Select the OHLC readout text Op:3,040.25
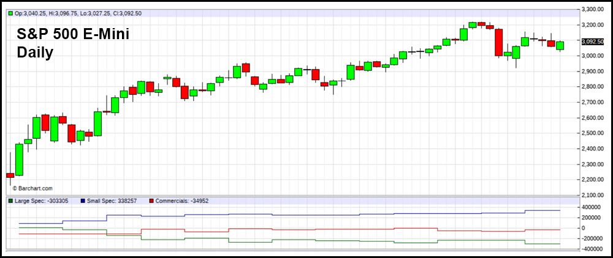Image resolution: width=613 pixels, height=258 pixels. [30, 13]
